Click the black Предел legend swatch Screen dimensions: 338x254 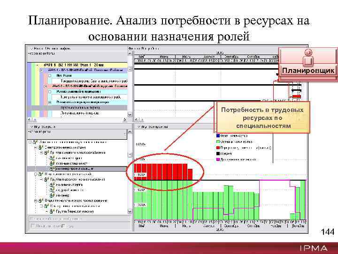(x=218, y=153)
